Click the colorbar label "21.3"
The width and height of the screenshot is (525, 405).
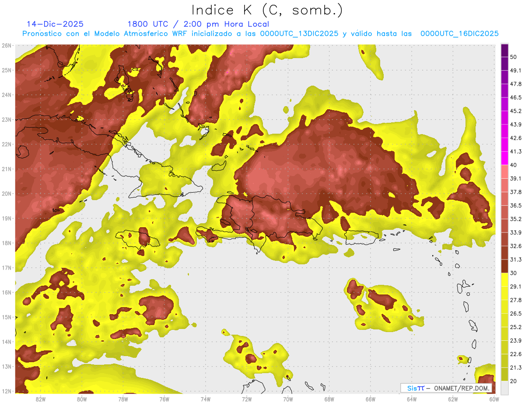point(515,368)
